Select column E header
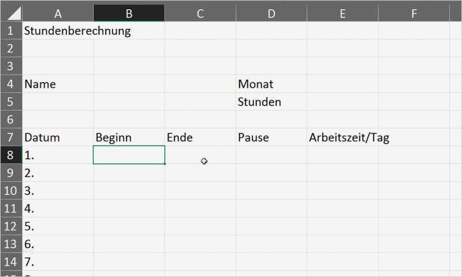 click(x=342, y=13)
